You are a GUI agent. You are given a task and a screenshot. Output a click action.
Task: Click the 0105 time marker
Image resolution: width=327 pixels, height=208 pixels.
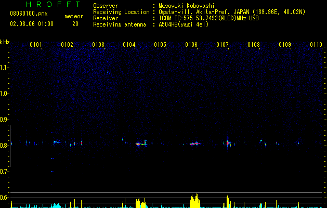160,45
